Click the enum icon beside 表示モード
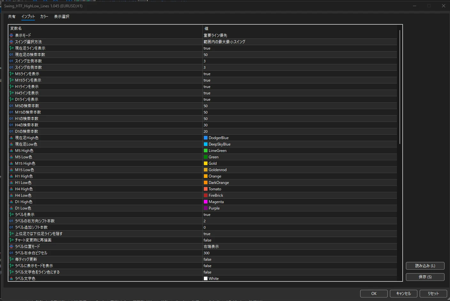 pyautogui.click(x=12, y=36)
